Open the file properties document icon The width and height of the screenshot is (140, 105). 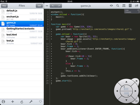pos(130,6)
